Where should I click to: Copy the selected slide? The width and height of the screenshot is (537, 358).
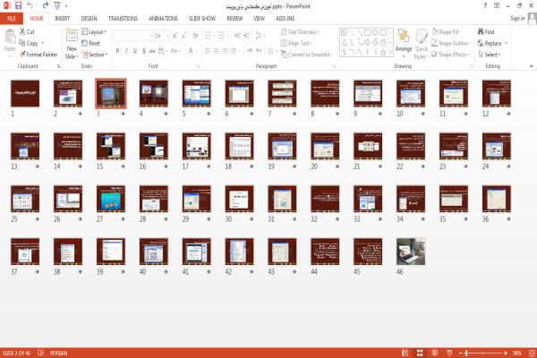(29, 43)
